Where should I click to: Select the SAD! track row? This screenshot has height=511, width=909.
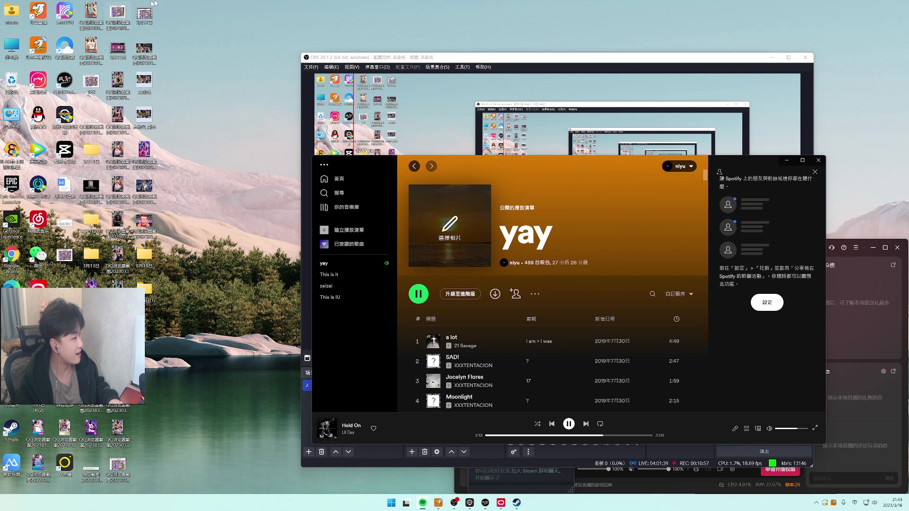click(x=553, y=361)
